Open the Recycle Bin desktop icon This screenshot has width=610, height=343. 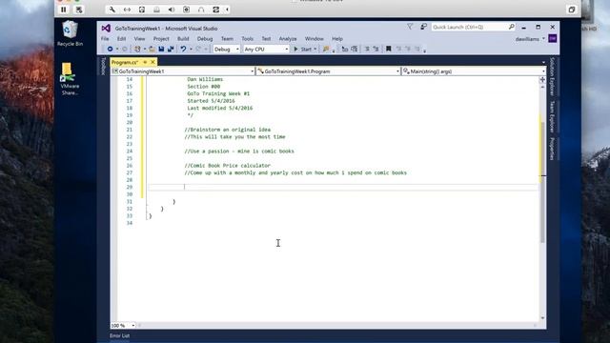click(70, 33)
